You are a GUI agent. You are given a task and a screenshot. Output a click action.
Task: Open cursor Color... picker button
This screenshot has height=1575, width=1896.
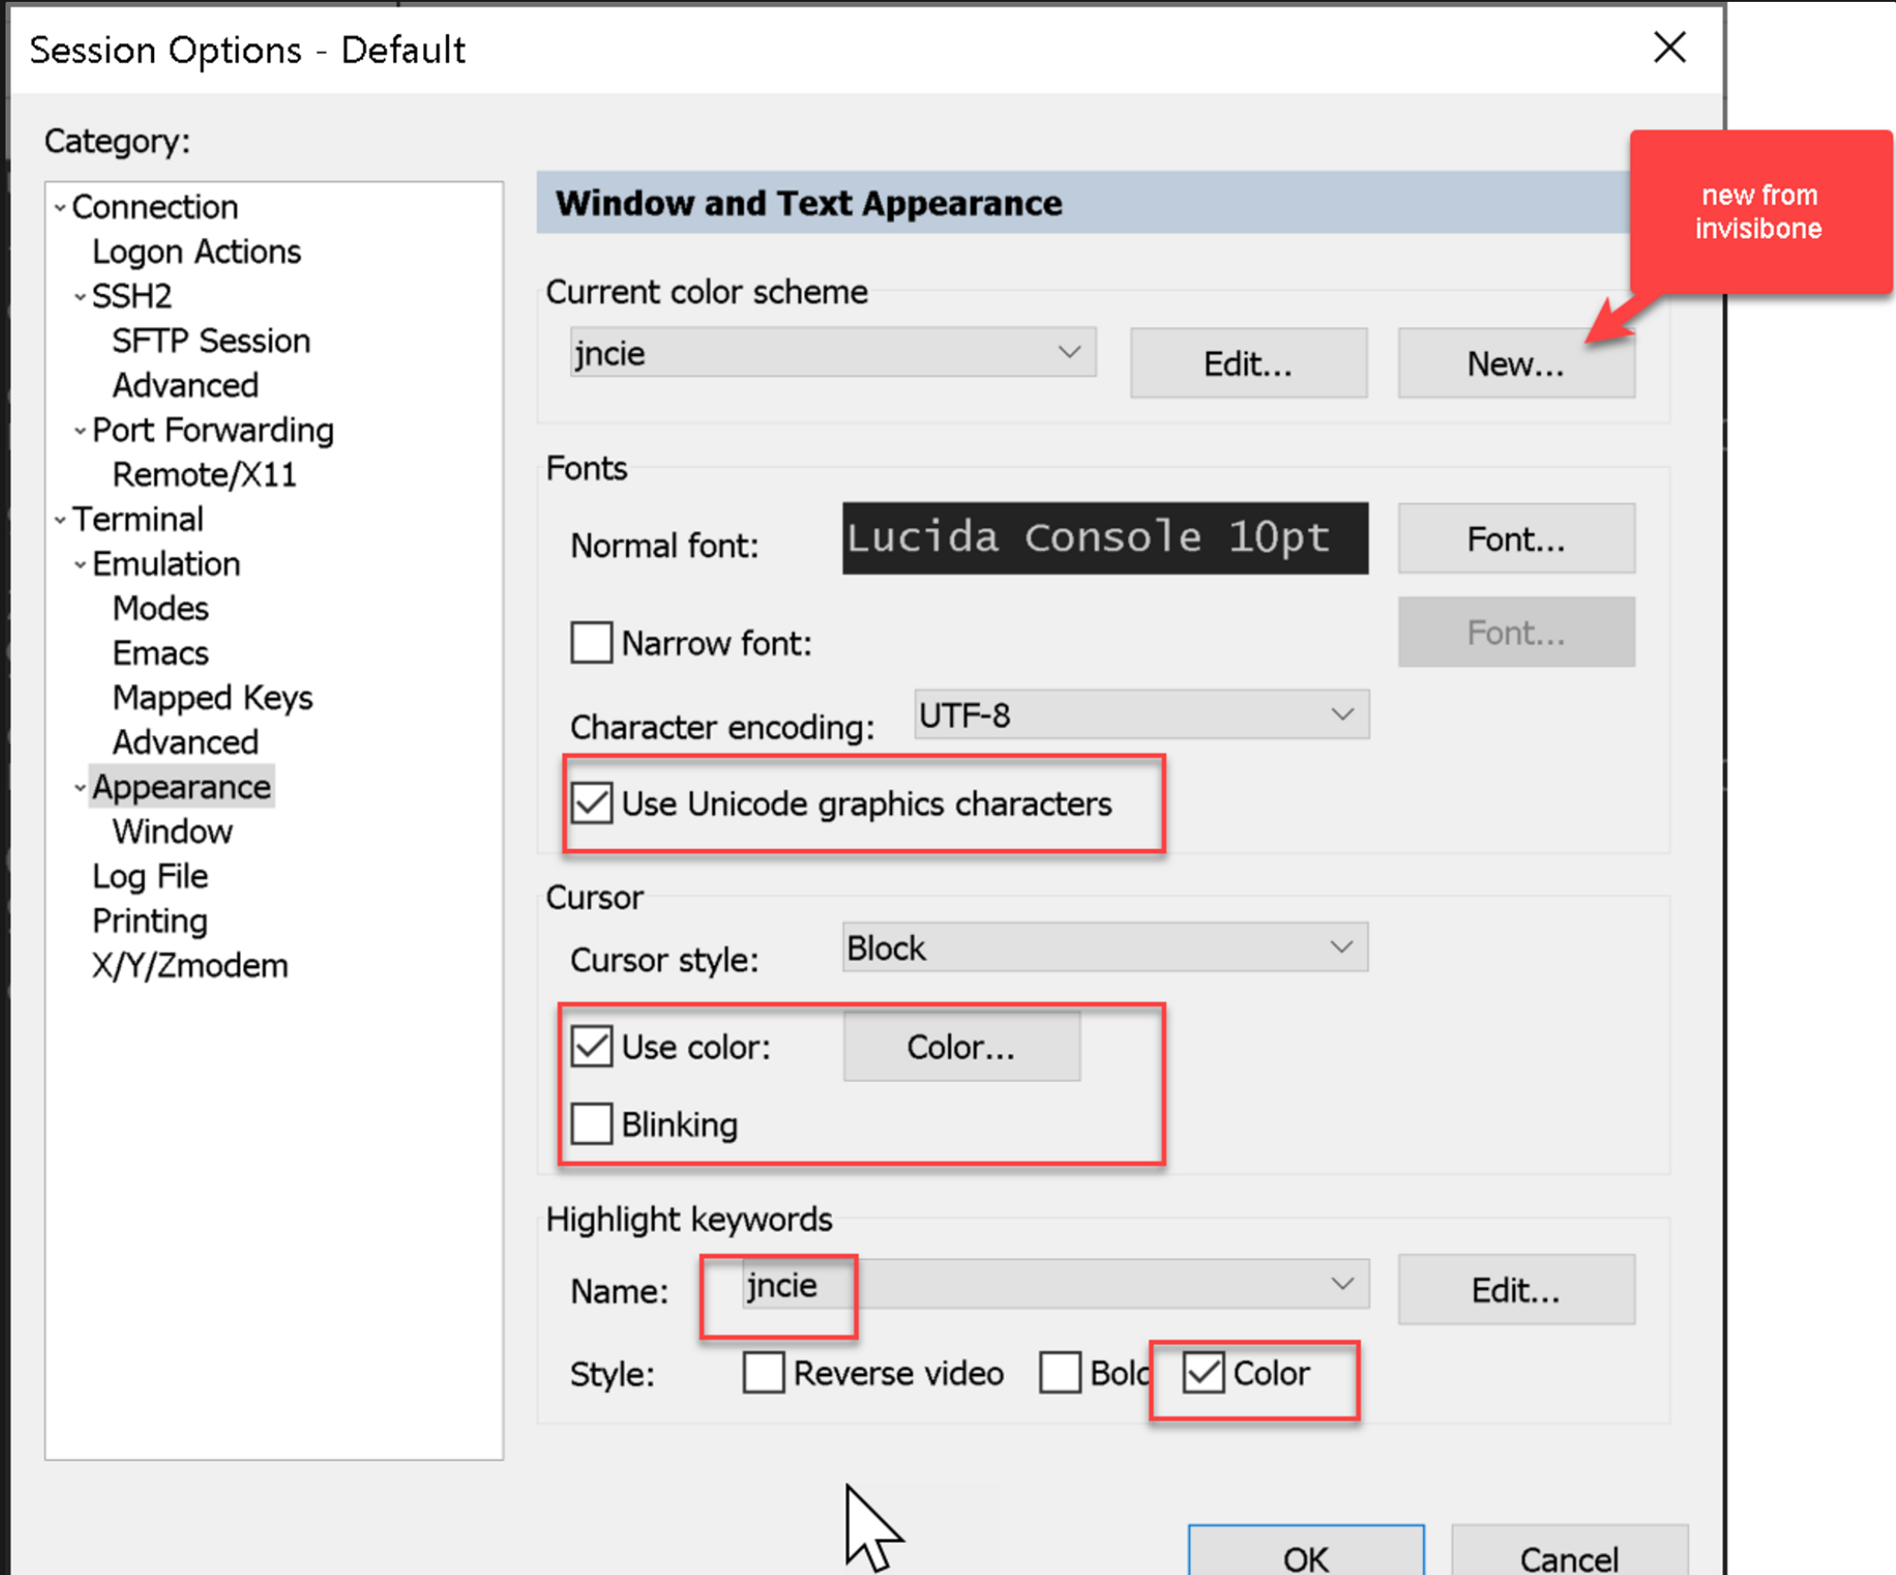pyautogui.click(x=961, y=1048)
